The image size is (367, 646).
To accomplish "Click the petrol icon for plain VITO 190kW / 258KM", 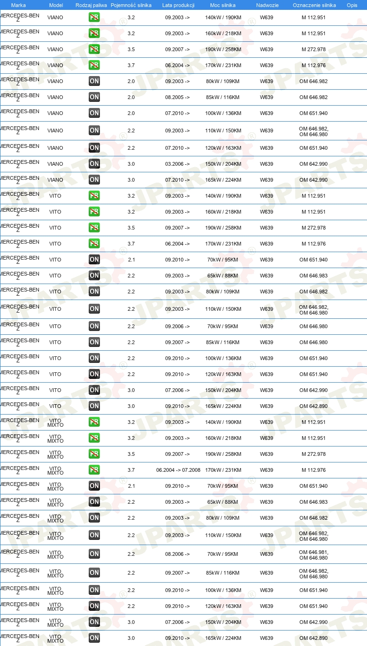I will pyautogui.click(x=94, y=228).
